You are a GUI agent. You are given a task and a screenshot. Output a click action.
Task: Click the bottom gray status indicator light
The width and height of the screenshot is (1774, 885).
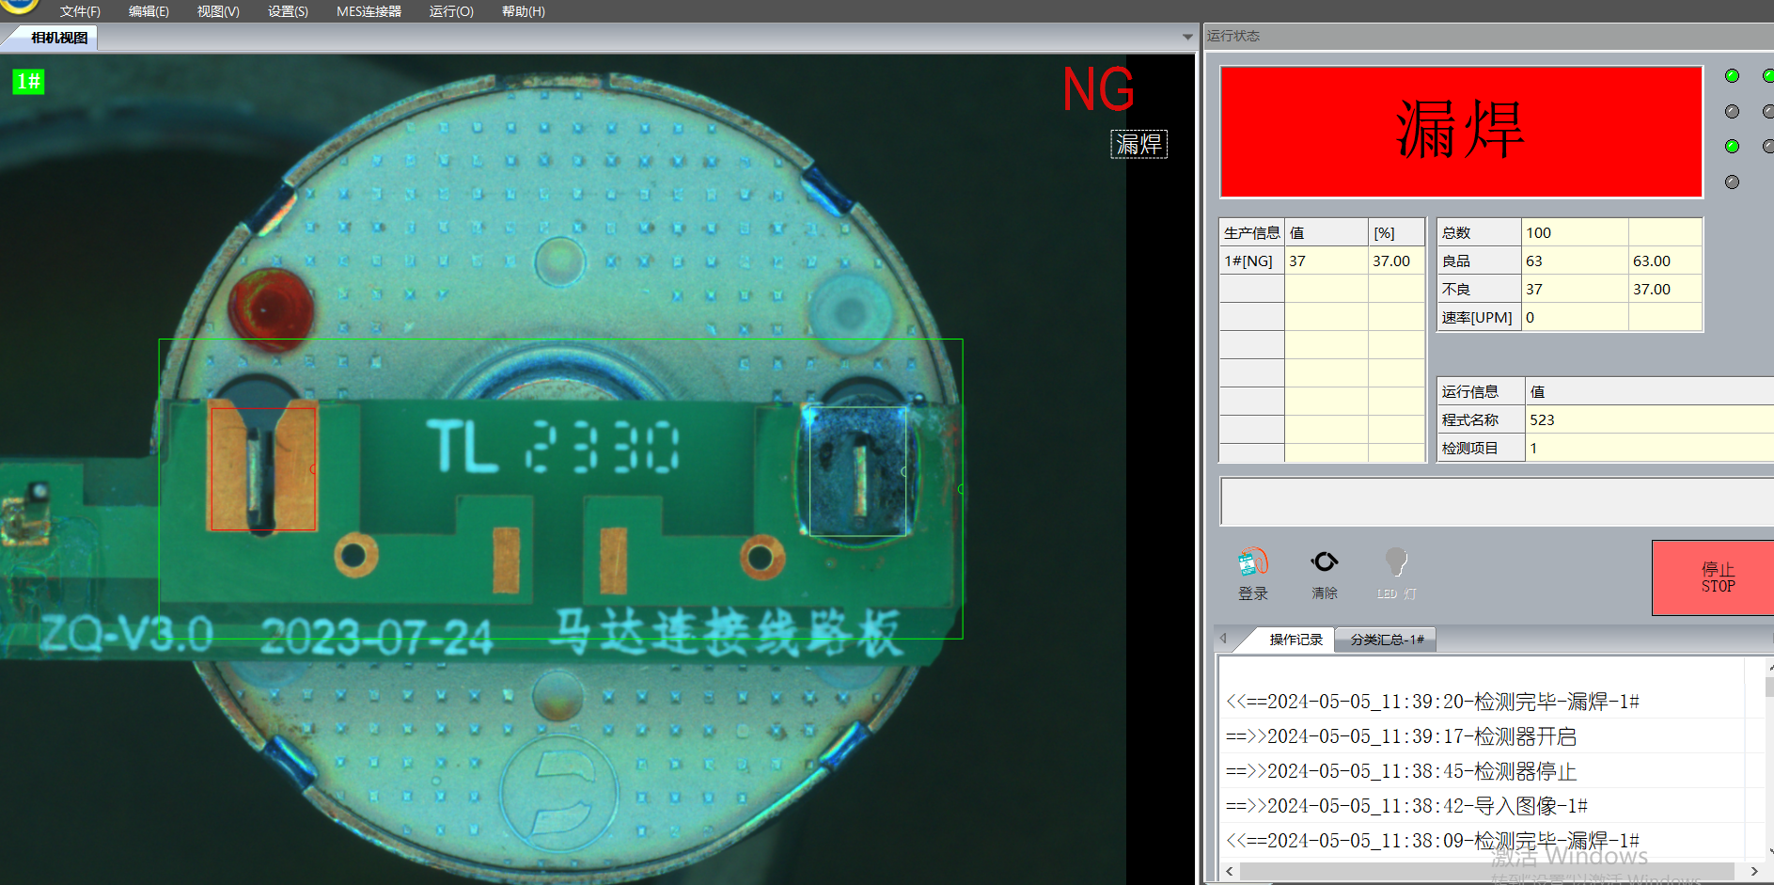(1732, 182)
